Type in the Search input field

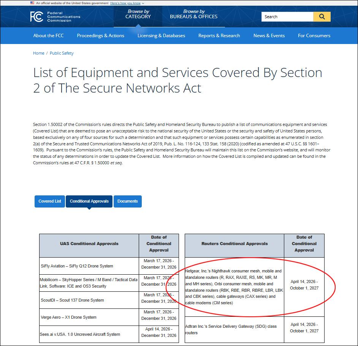coord(287,17)
